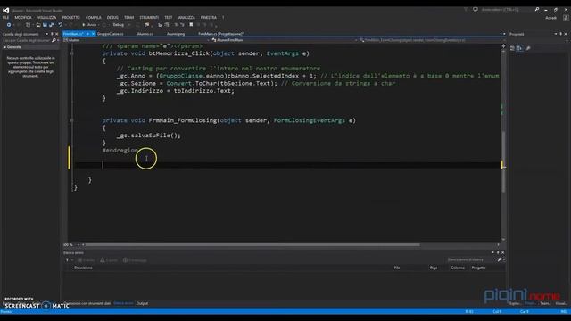Open the STRUMENTI menu

149,18
